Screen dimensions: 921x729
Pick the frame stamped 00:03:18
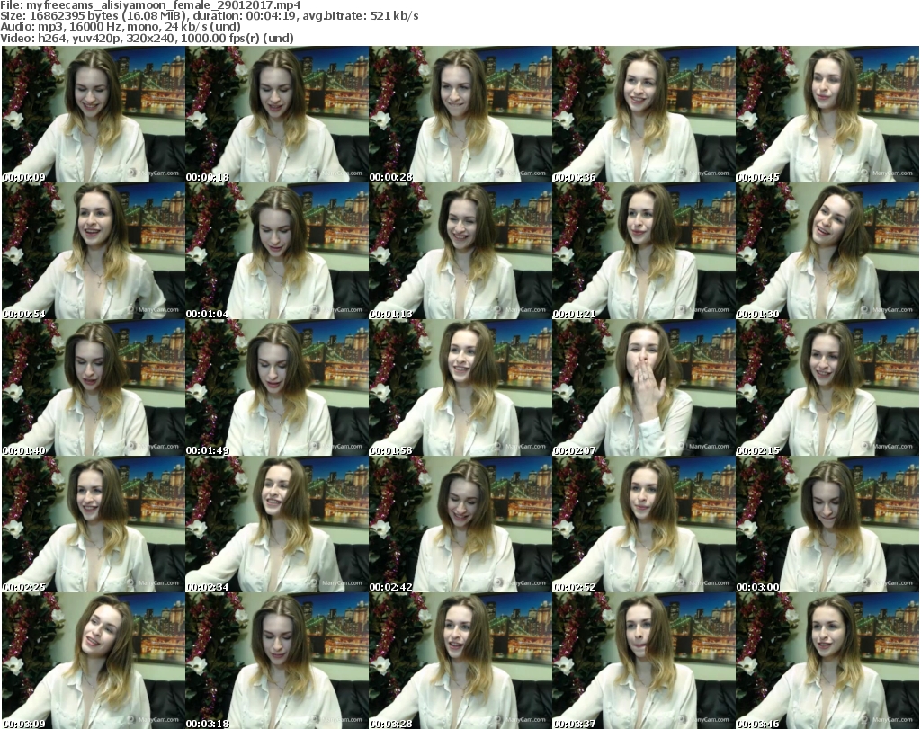click(277, 661)
